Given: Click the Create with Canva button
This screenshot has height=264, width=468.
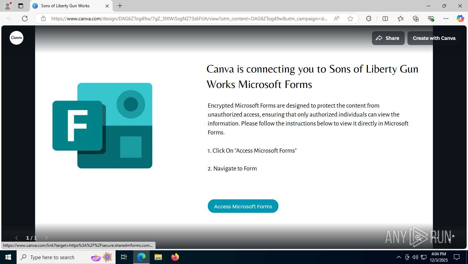Looking at the screenshot, I should [434, 38].
